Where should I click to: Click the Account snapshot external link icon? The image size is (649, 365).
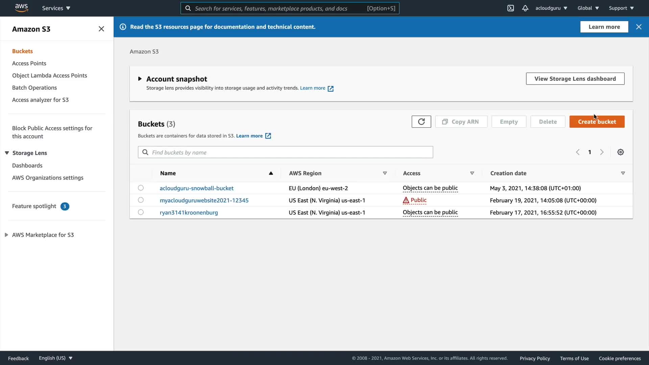331,89
